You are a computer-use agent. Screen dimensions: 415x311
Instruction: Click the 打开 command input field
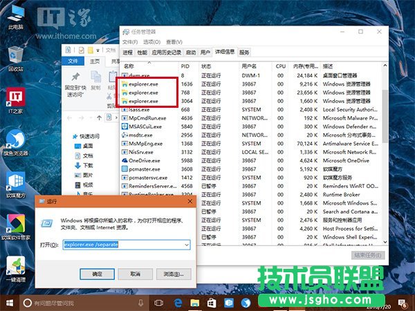(127, 245)
